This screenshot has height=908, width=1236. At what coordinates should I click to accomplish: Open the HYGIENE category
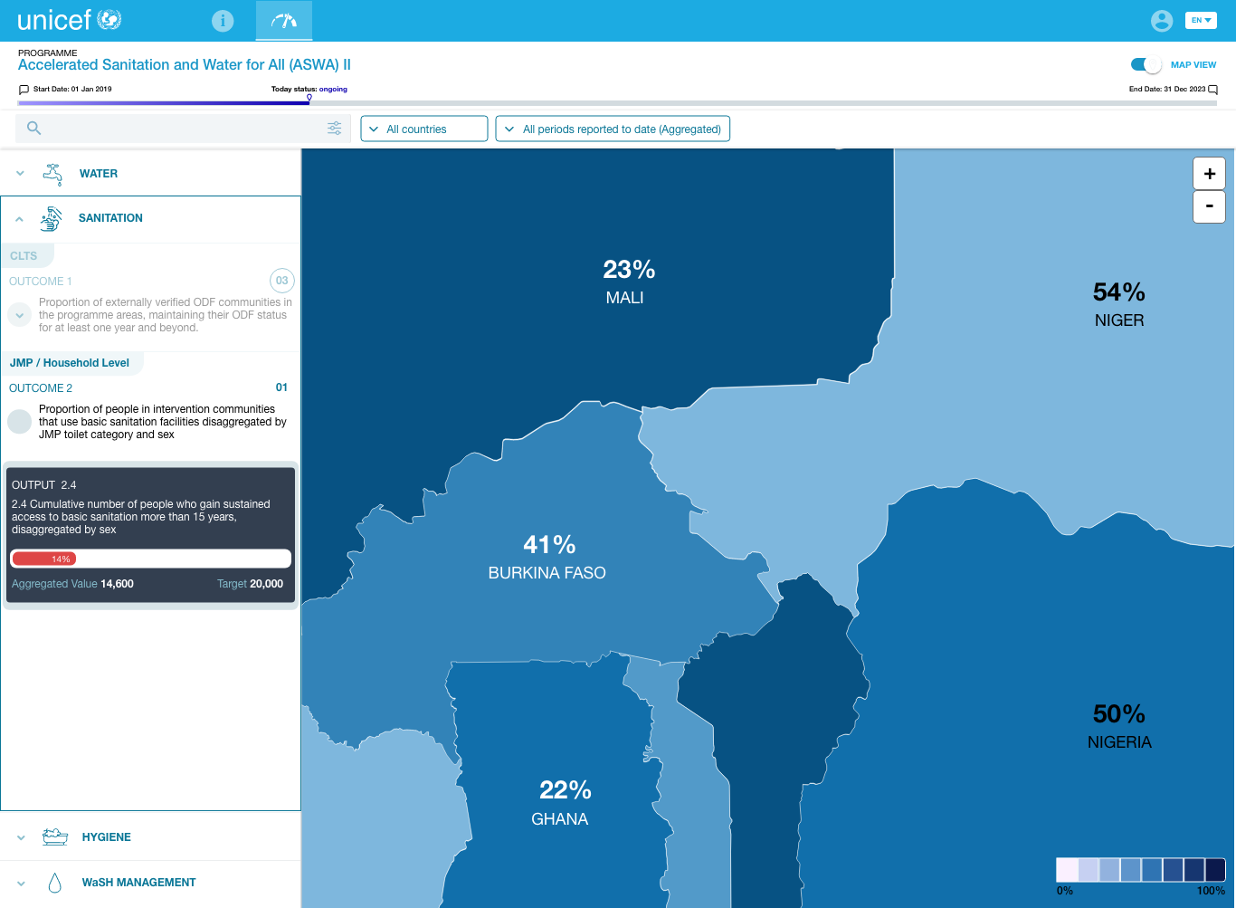(107, 837)
